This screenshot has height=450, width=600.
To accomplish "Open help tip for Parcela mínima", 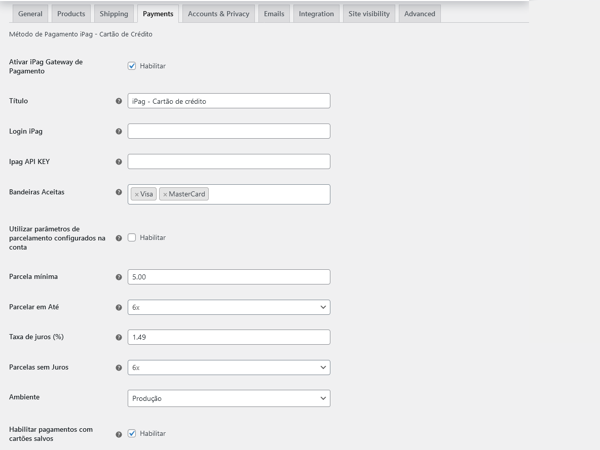I will [x=119, y=277].
